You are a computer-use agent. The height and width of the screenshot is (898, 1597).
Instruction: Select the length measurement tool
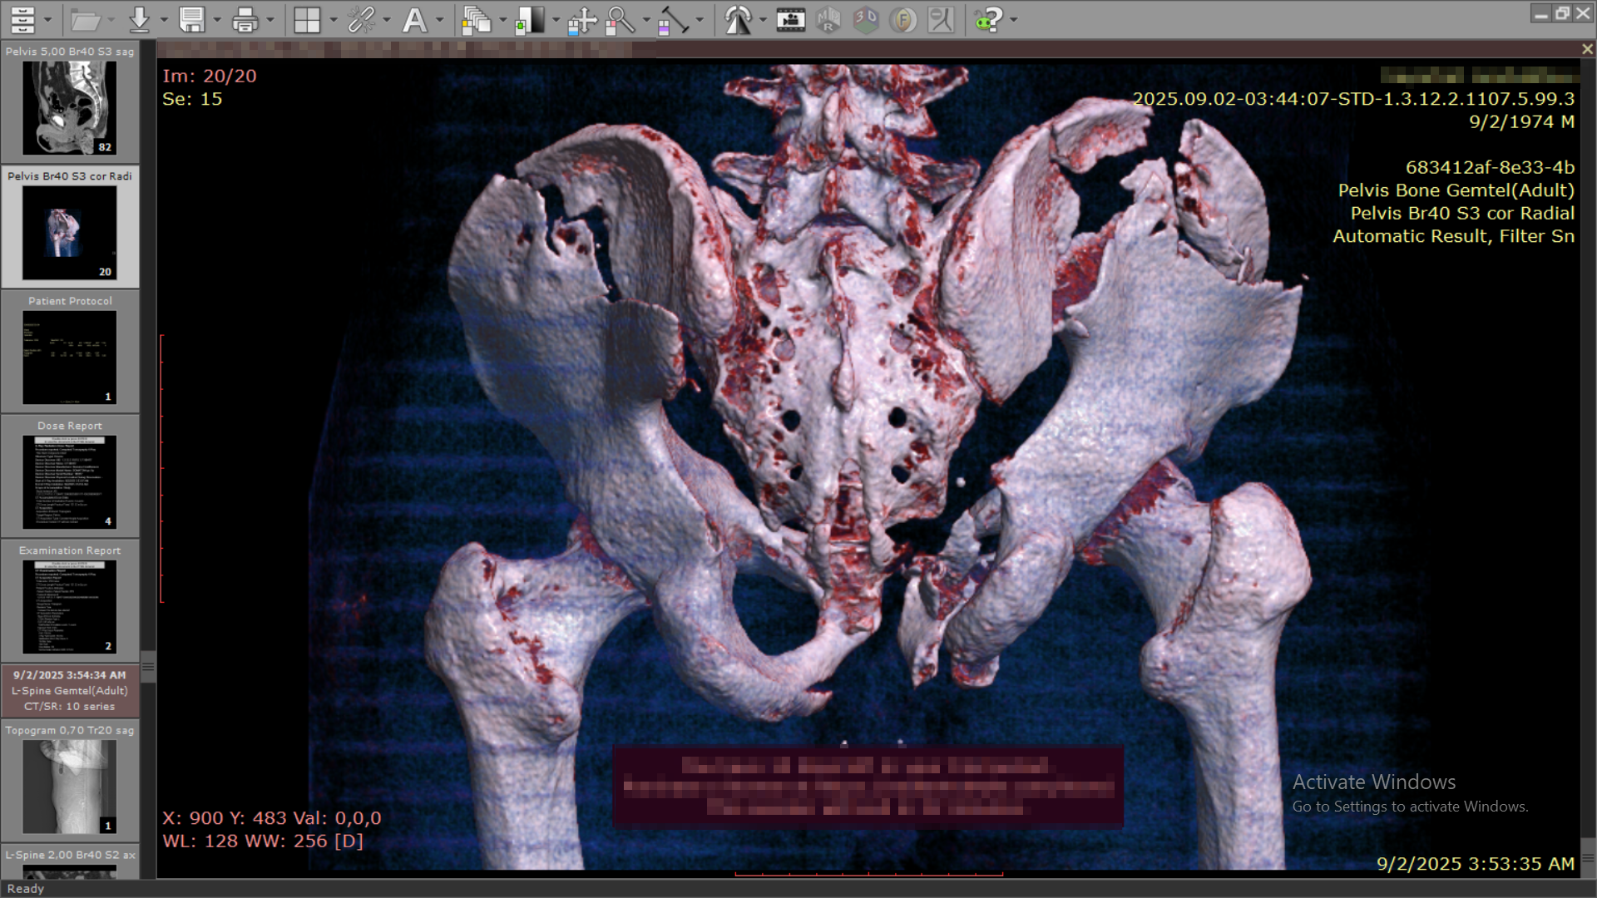(674, 19)
